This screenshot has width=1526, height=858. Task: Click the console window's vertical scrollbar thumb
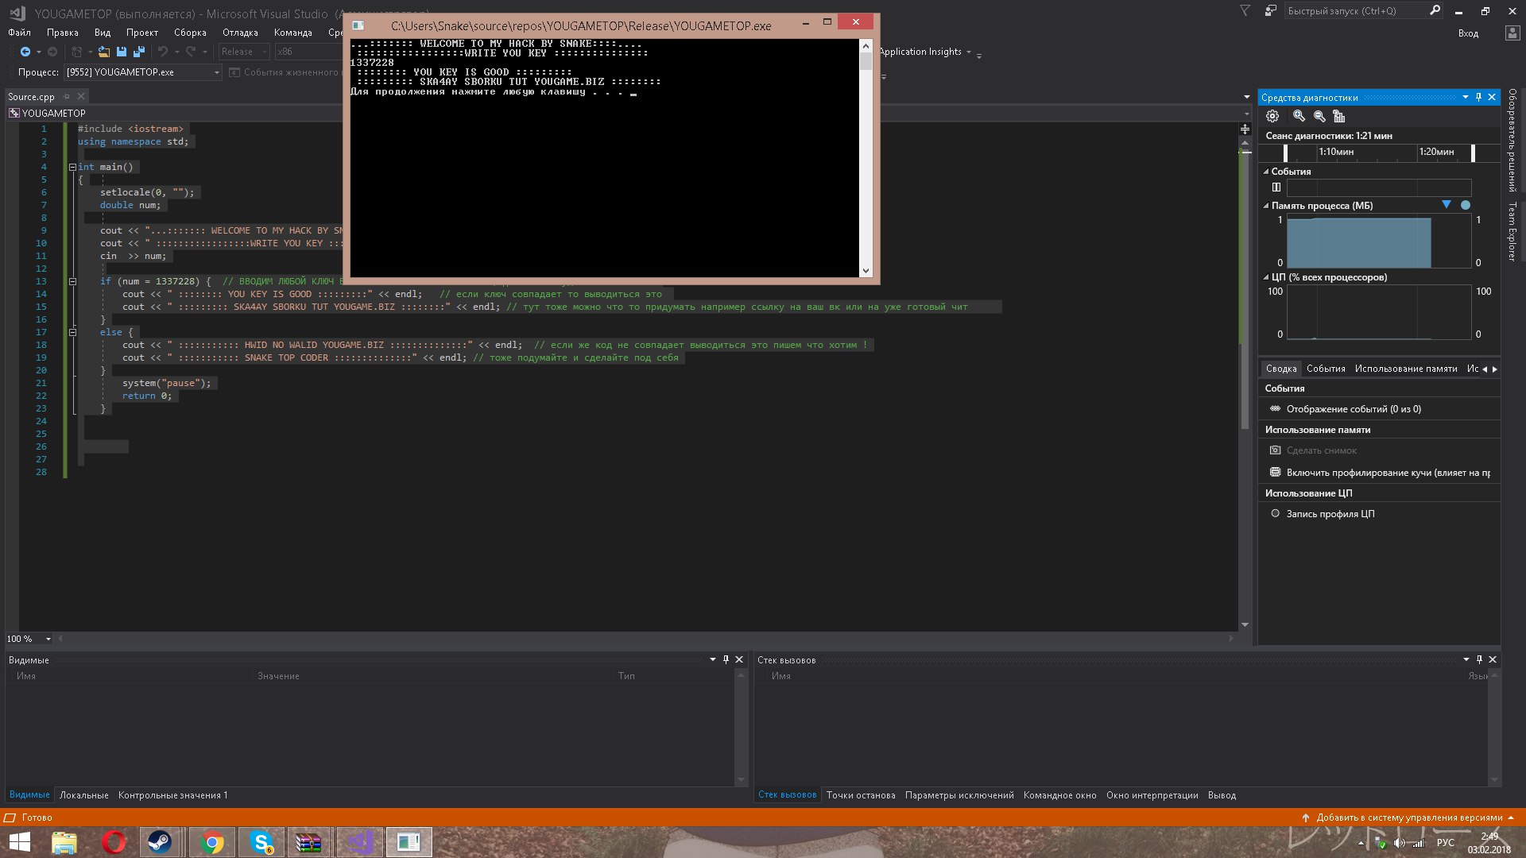866,61
